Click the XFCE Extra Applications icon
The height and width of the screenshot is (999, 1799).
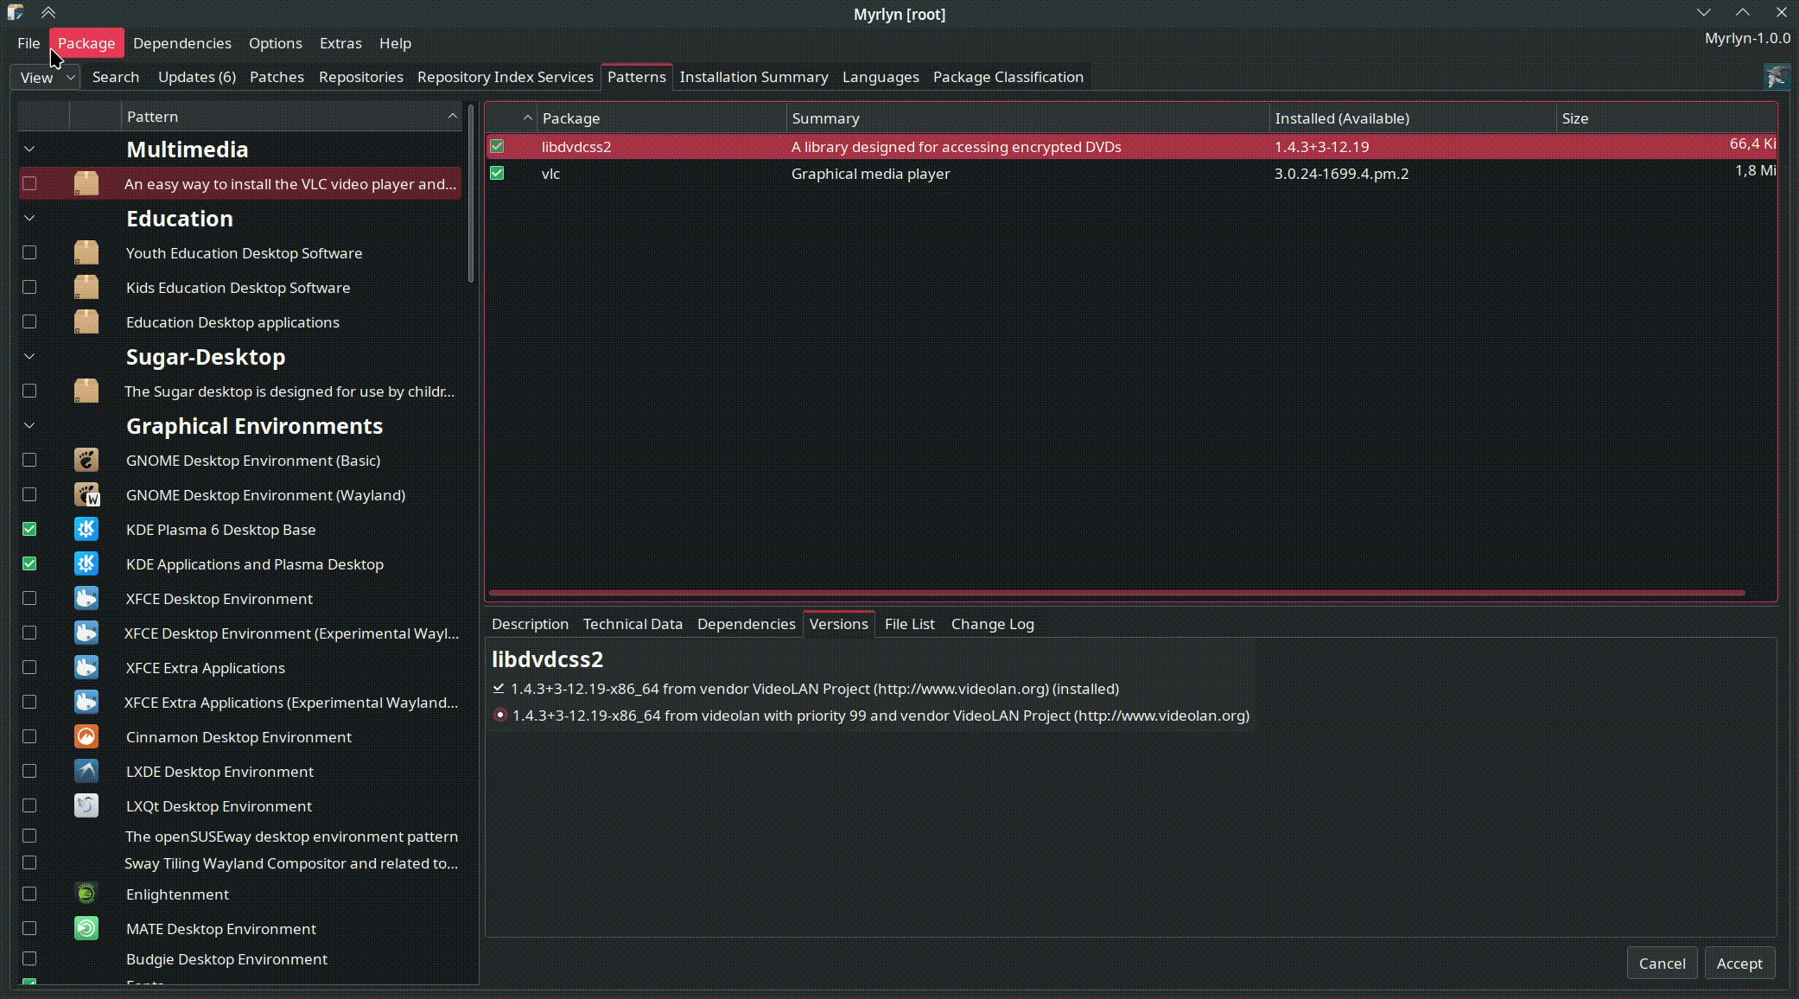86,667
